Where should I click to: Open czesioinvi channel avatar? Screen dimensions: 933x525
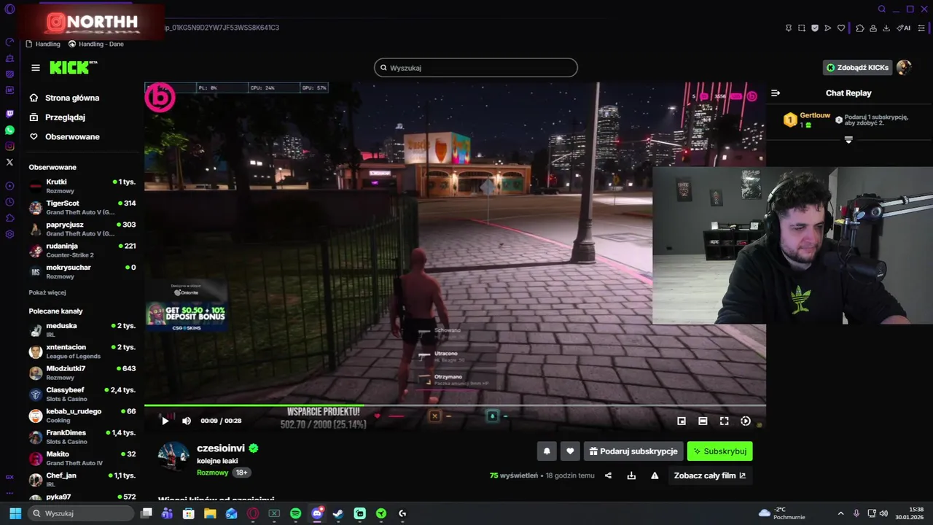click(x=173, y=456)
